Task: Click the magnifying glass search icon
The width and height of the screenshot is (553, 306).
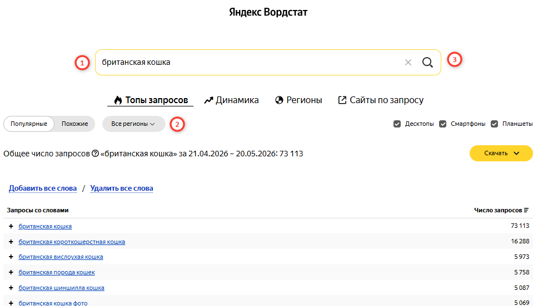Action: [x=427, y=63]
